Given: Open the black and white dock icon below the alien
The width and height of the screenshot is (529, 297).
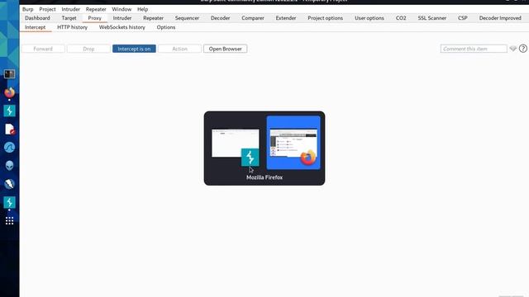Looking at the screenshot, I should click(9, 184).
